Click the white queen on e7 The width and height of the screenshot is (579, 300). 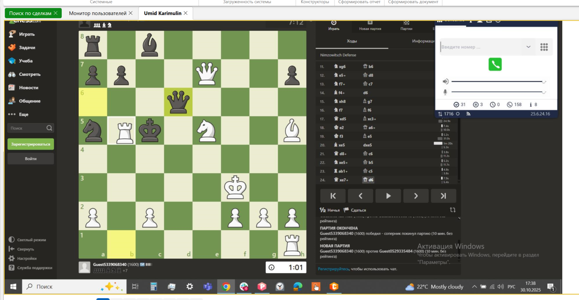click(x=207, y=73)
